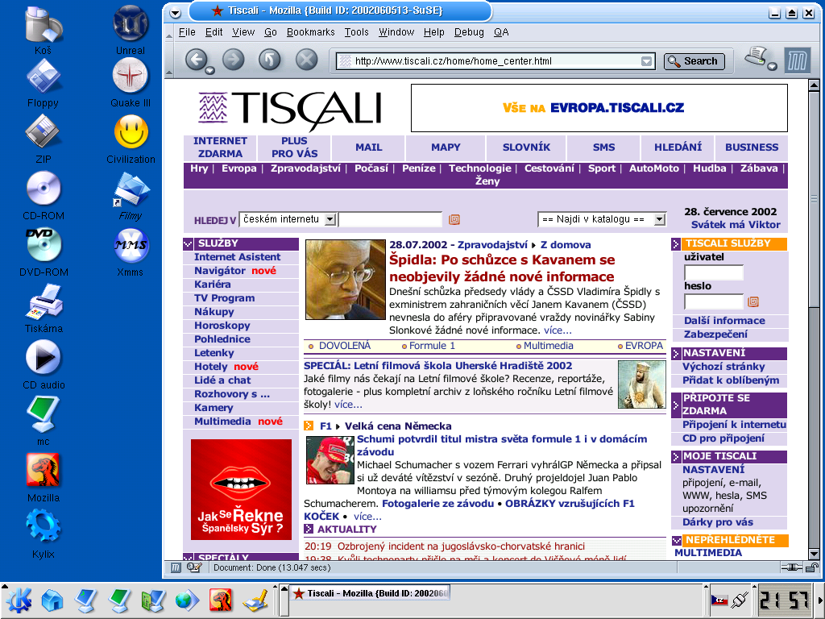The image size is (825, 619).
Task: Open the ZIP drive desktop icon
Action: (44, 131)
